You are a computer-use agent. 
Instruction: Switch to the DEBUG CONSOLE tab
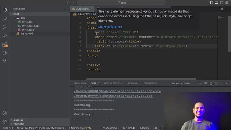[114, 83]
